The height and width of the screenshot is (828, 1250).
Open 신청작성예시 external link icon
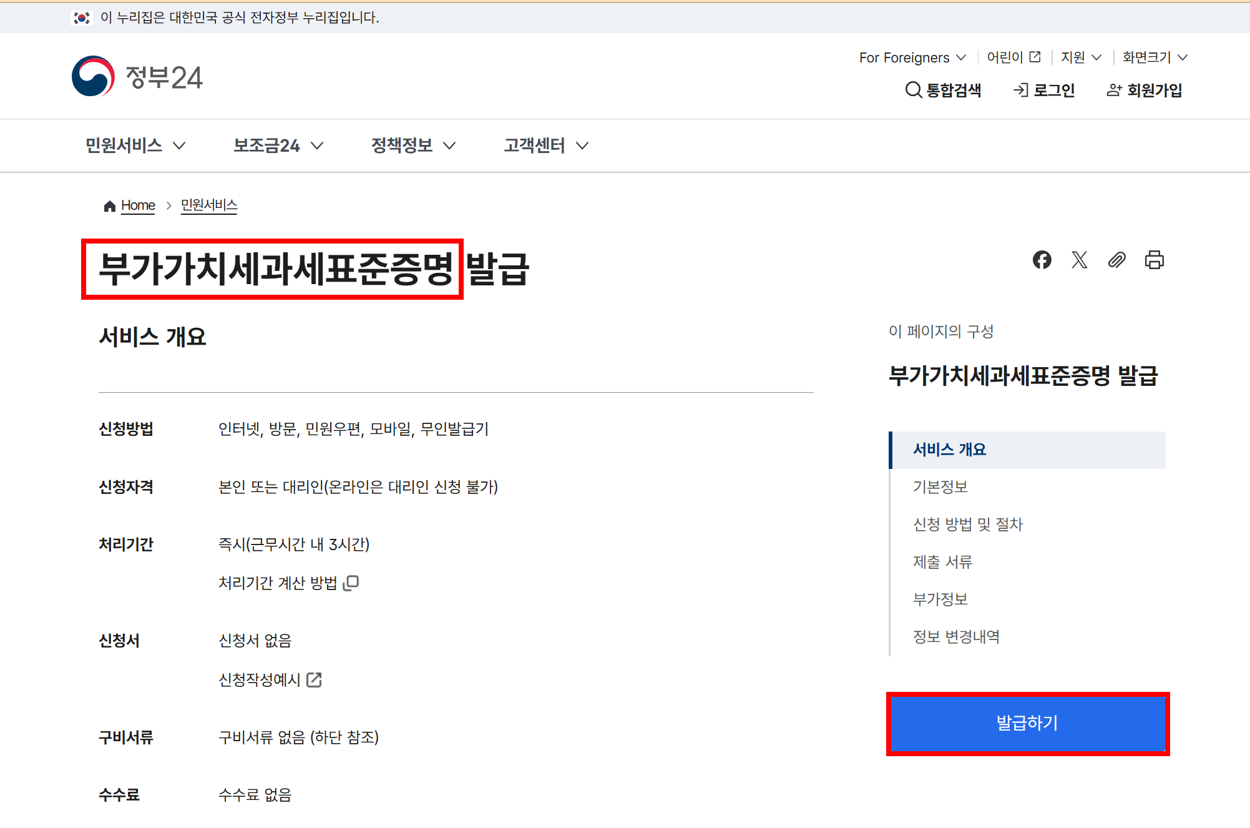pyautogui.click(x=314, y=679)
